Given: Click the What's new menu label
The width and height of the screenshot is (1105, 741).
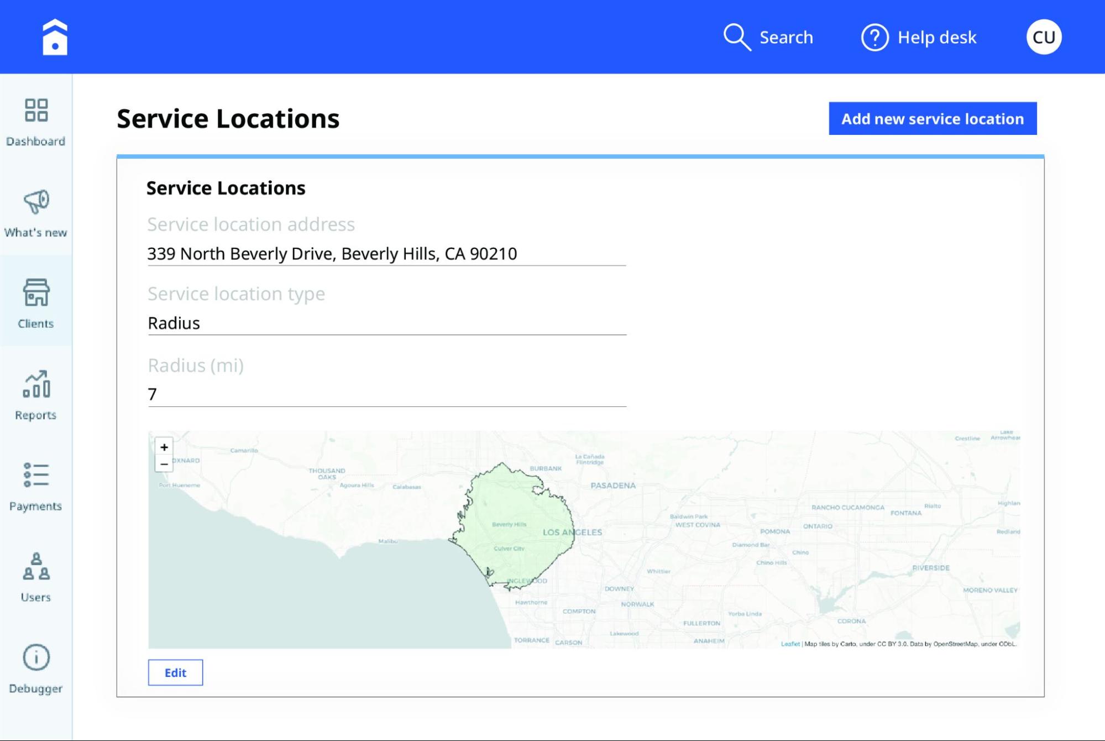Looking at the screenshot, I should tap(36, 233).
